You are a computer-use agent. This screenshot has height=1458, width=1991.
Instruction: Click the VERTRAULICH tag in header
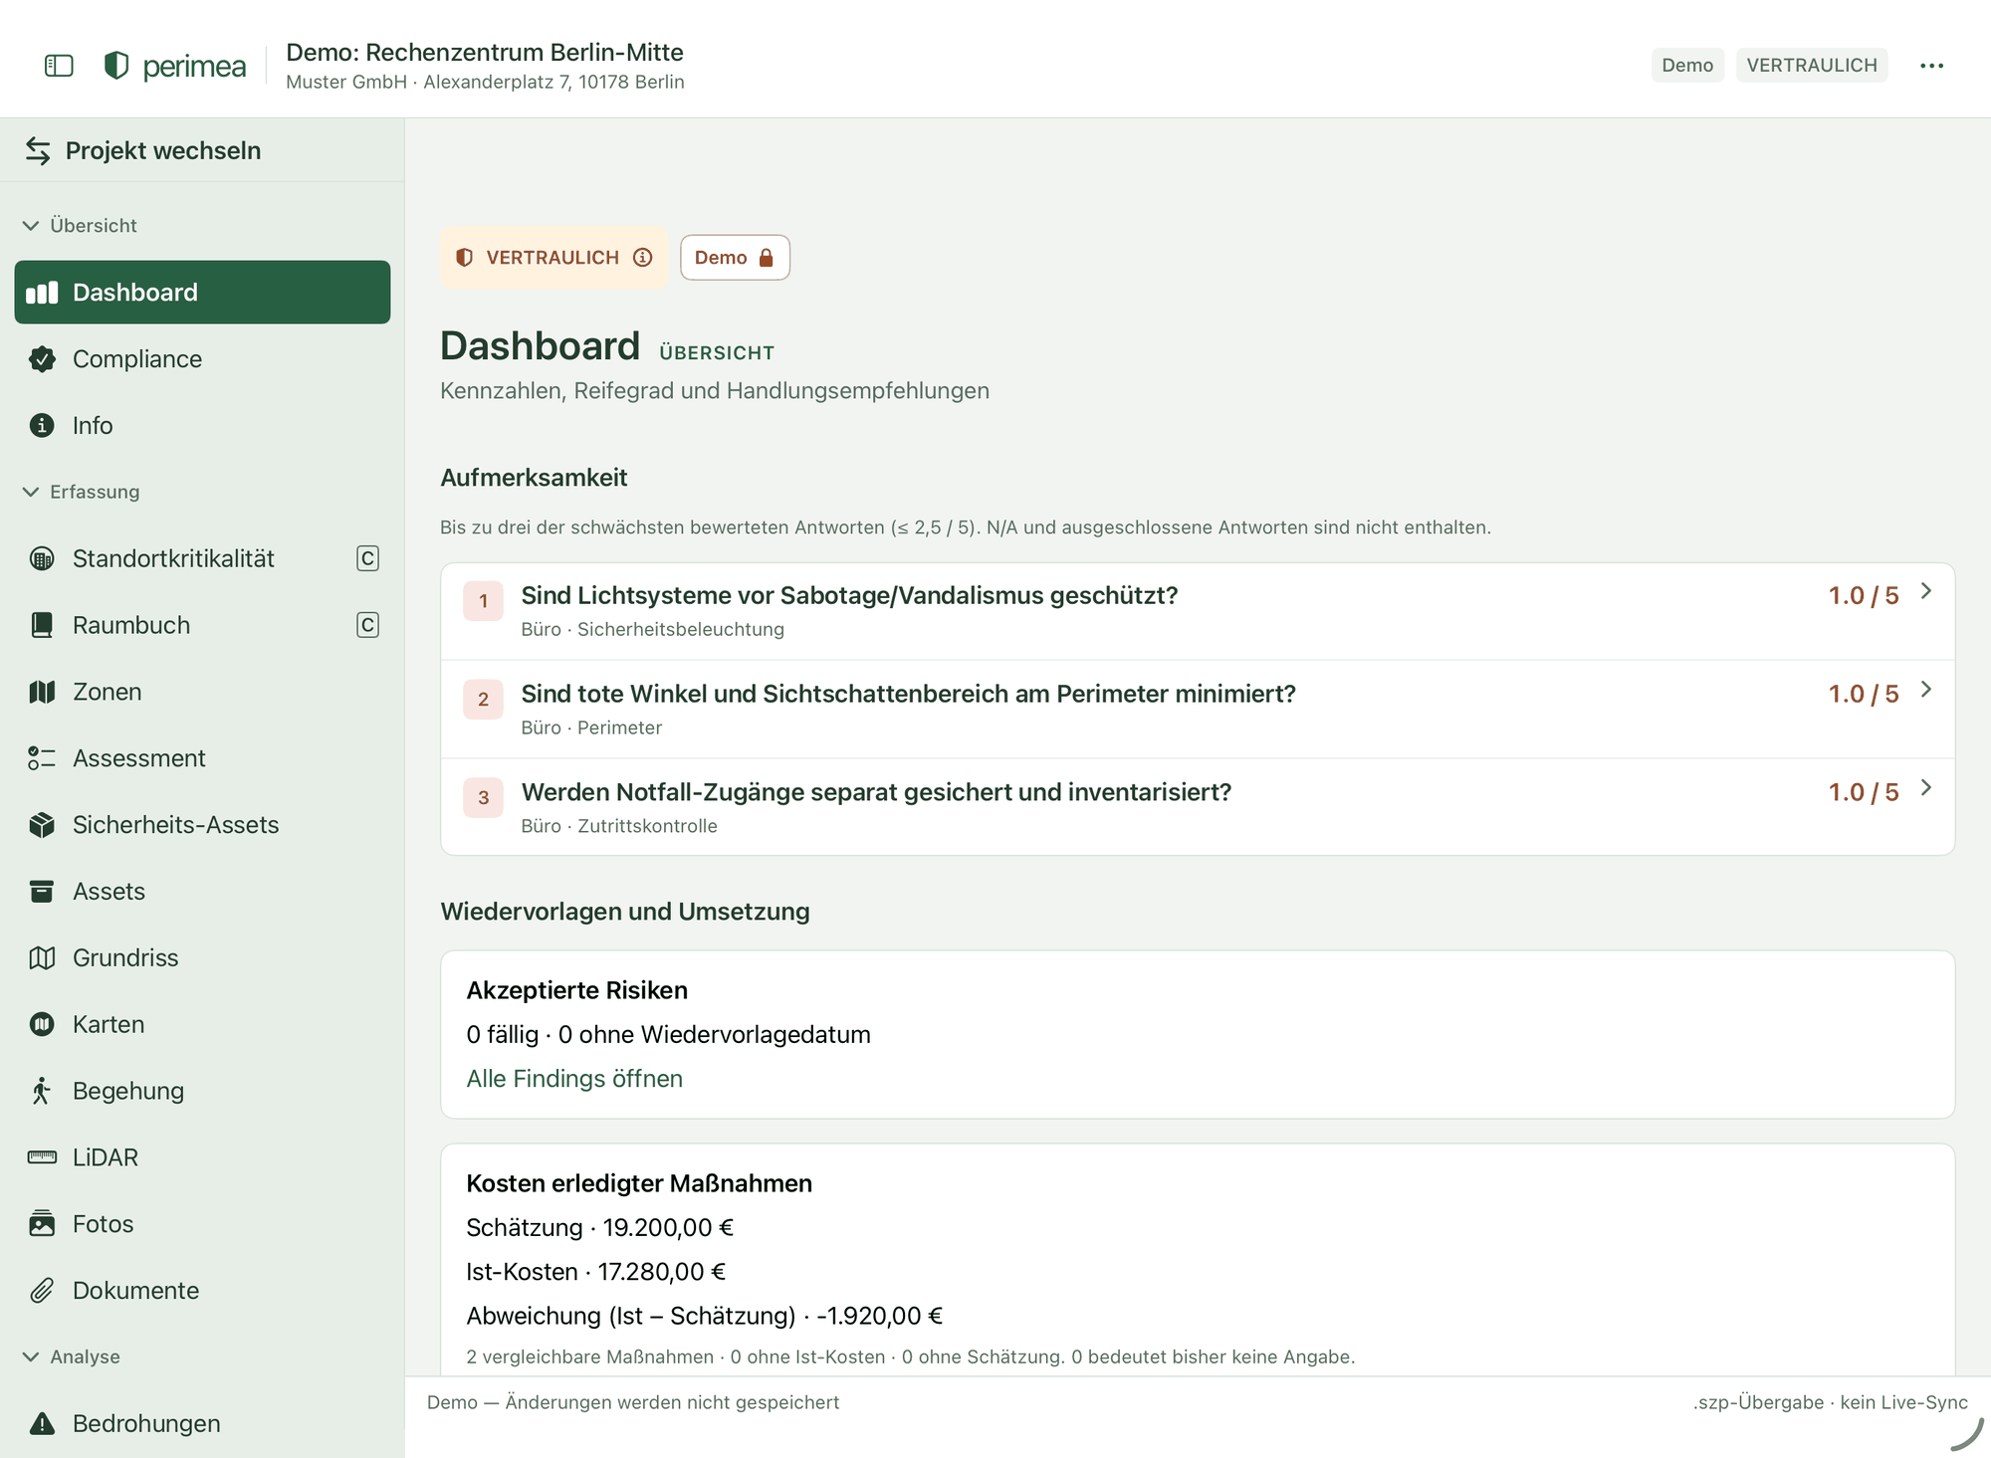1812,66
